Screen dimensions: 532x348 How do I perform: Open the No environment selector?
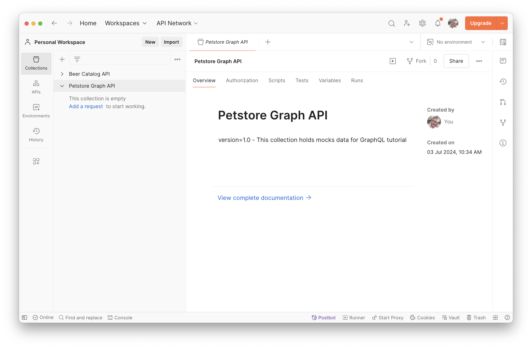(x=456, y=42)
